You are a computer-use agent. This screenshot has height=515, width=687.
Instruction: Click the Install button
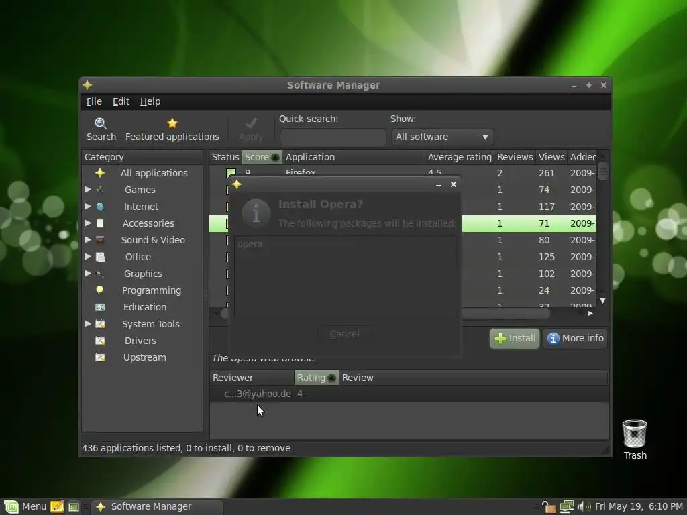point(515,339)
